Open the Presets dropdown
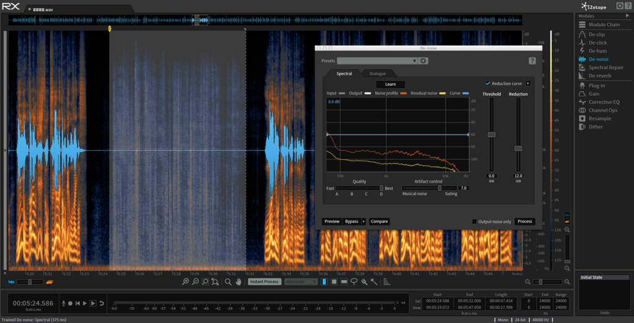Image resolution: width=634 pixels, height=323 pixels. (x=377, y=61)
